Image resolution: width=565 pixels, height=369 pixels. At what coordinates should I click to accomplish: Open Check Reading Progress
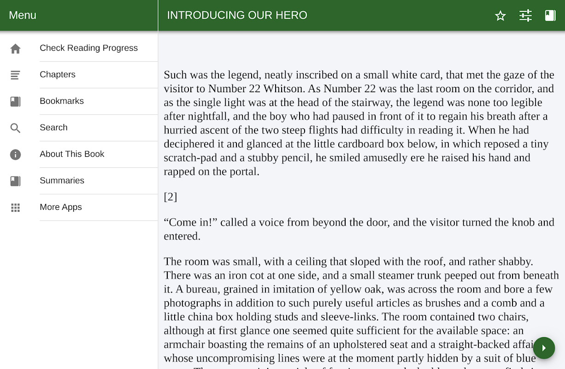(x=88, y=48)
